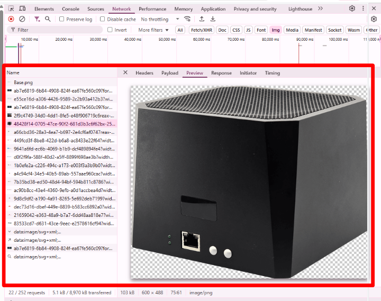Select request 2f9c4749-34d0-4dd1
This screenshot has width=381, height=301.
61,115
